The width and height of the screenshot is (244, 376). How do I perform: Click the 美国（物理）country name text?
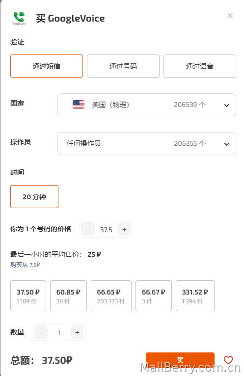[x=110, y=105]
